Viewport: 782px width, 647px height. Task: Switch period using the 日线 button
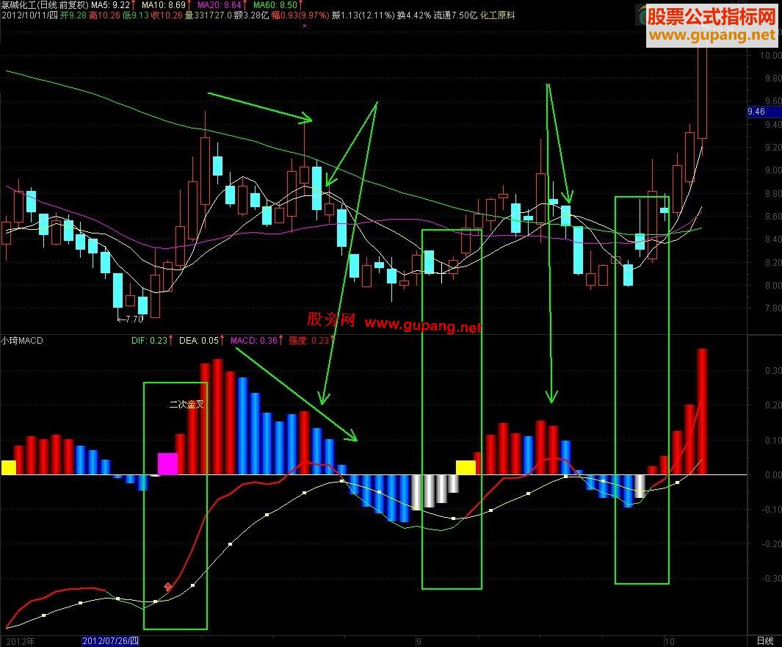tap(765, 641)
